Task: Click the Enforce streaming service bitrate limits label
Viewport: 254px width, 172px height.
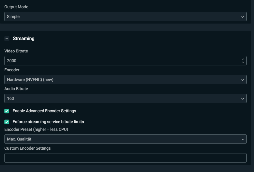Action: coord(48,122)
